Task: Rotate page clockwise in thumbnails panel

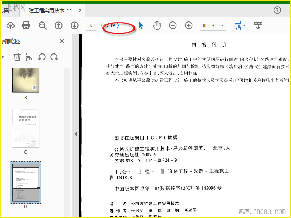Action: tap(54, 57)
